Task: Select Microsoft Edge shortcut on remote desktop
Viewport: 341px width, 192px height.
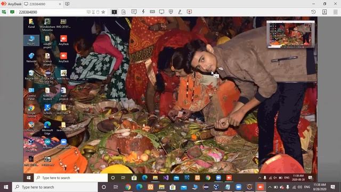Action: click(x=47, y=128)
